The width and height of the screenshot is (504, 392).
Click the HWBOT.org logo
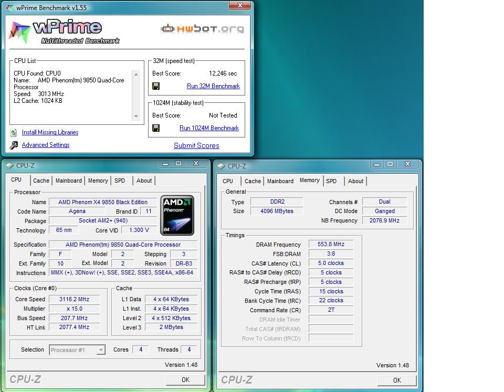tap(202, 29)
